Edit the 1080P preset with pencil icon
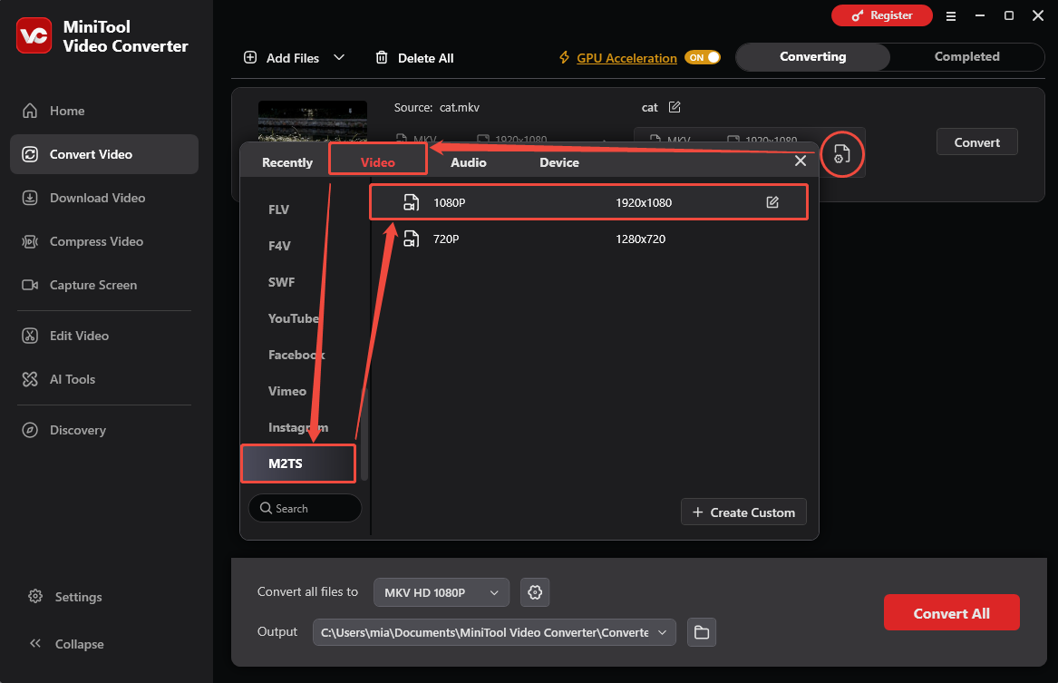Viewport: 1058px width, 683px height. pos(772,202)
